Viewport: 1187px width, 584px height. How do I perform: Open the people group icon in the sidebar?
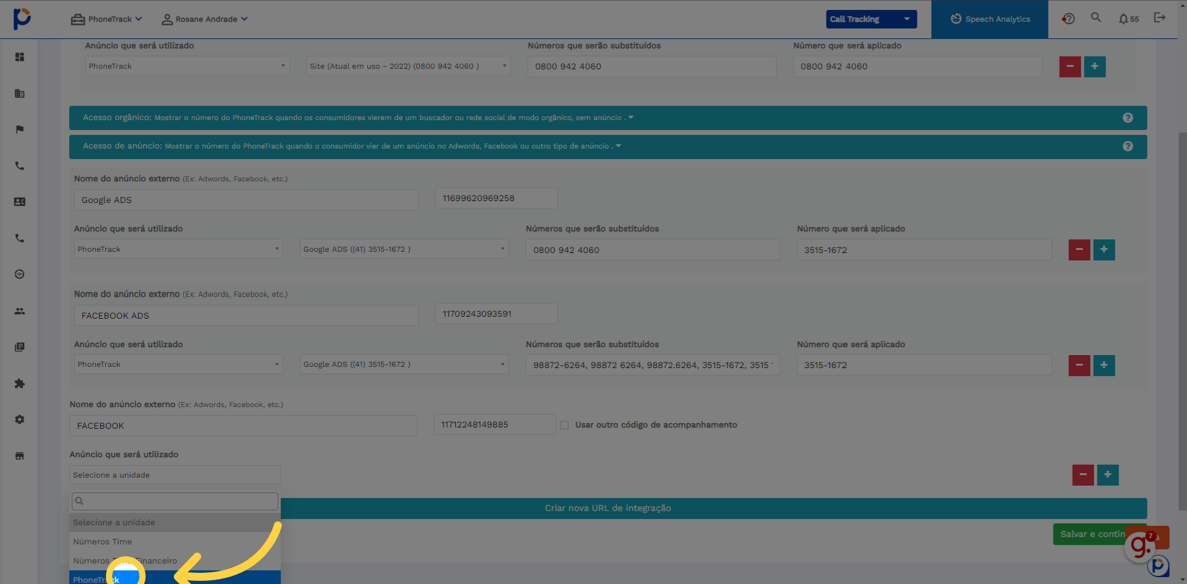coord(20,311)
